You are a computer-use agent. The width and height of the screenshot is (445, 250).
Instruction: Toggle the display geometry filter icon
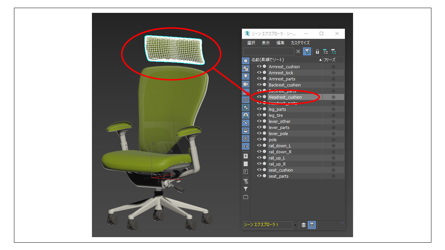tap(246, 61)
